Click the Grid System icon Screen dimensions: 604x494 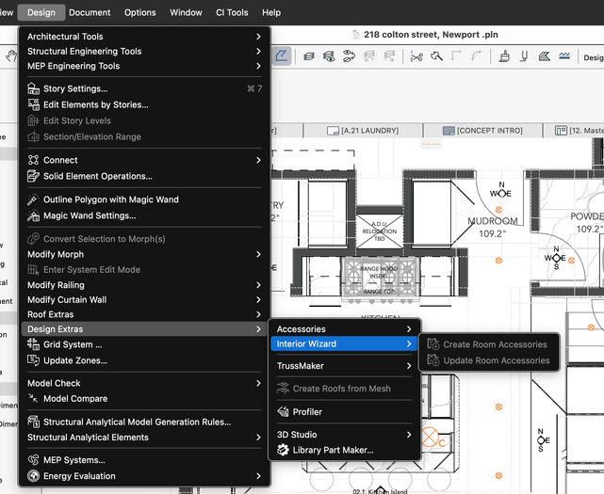(34, 345)
